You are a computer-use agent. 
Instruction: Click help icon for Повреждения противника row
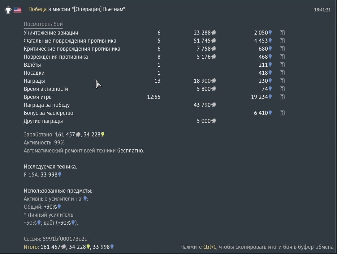[x=282, y=57]
